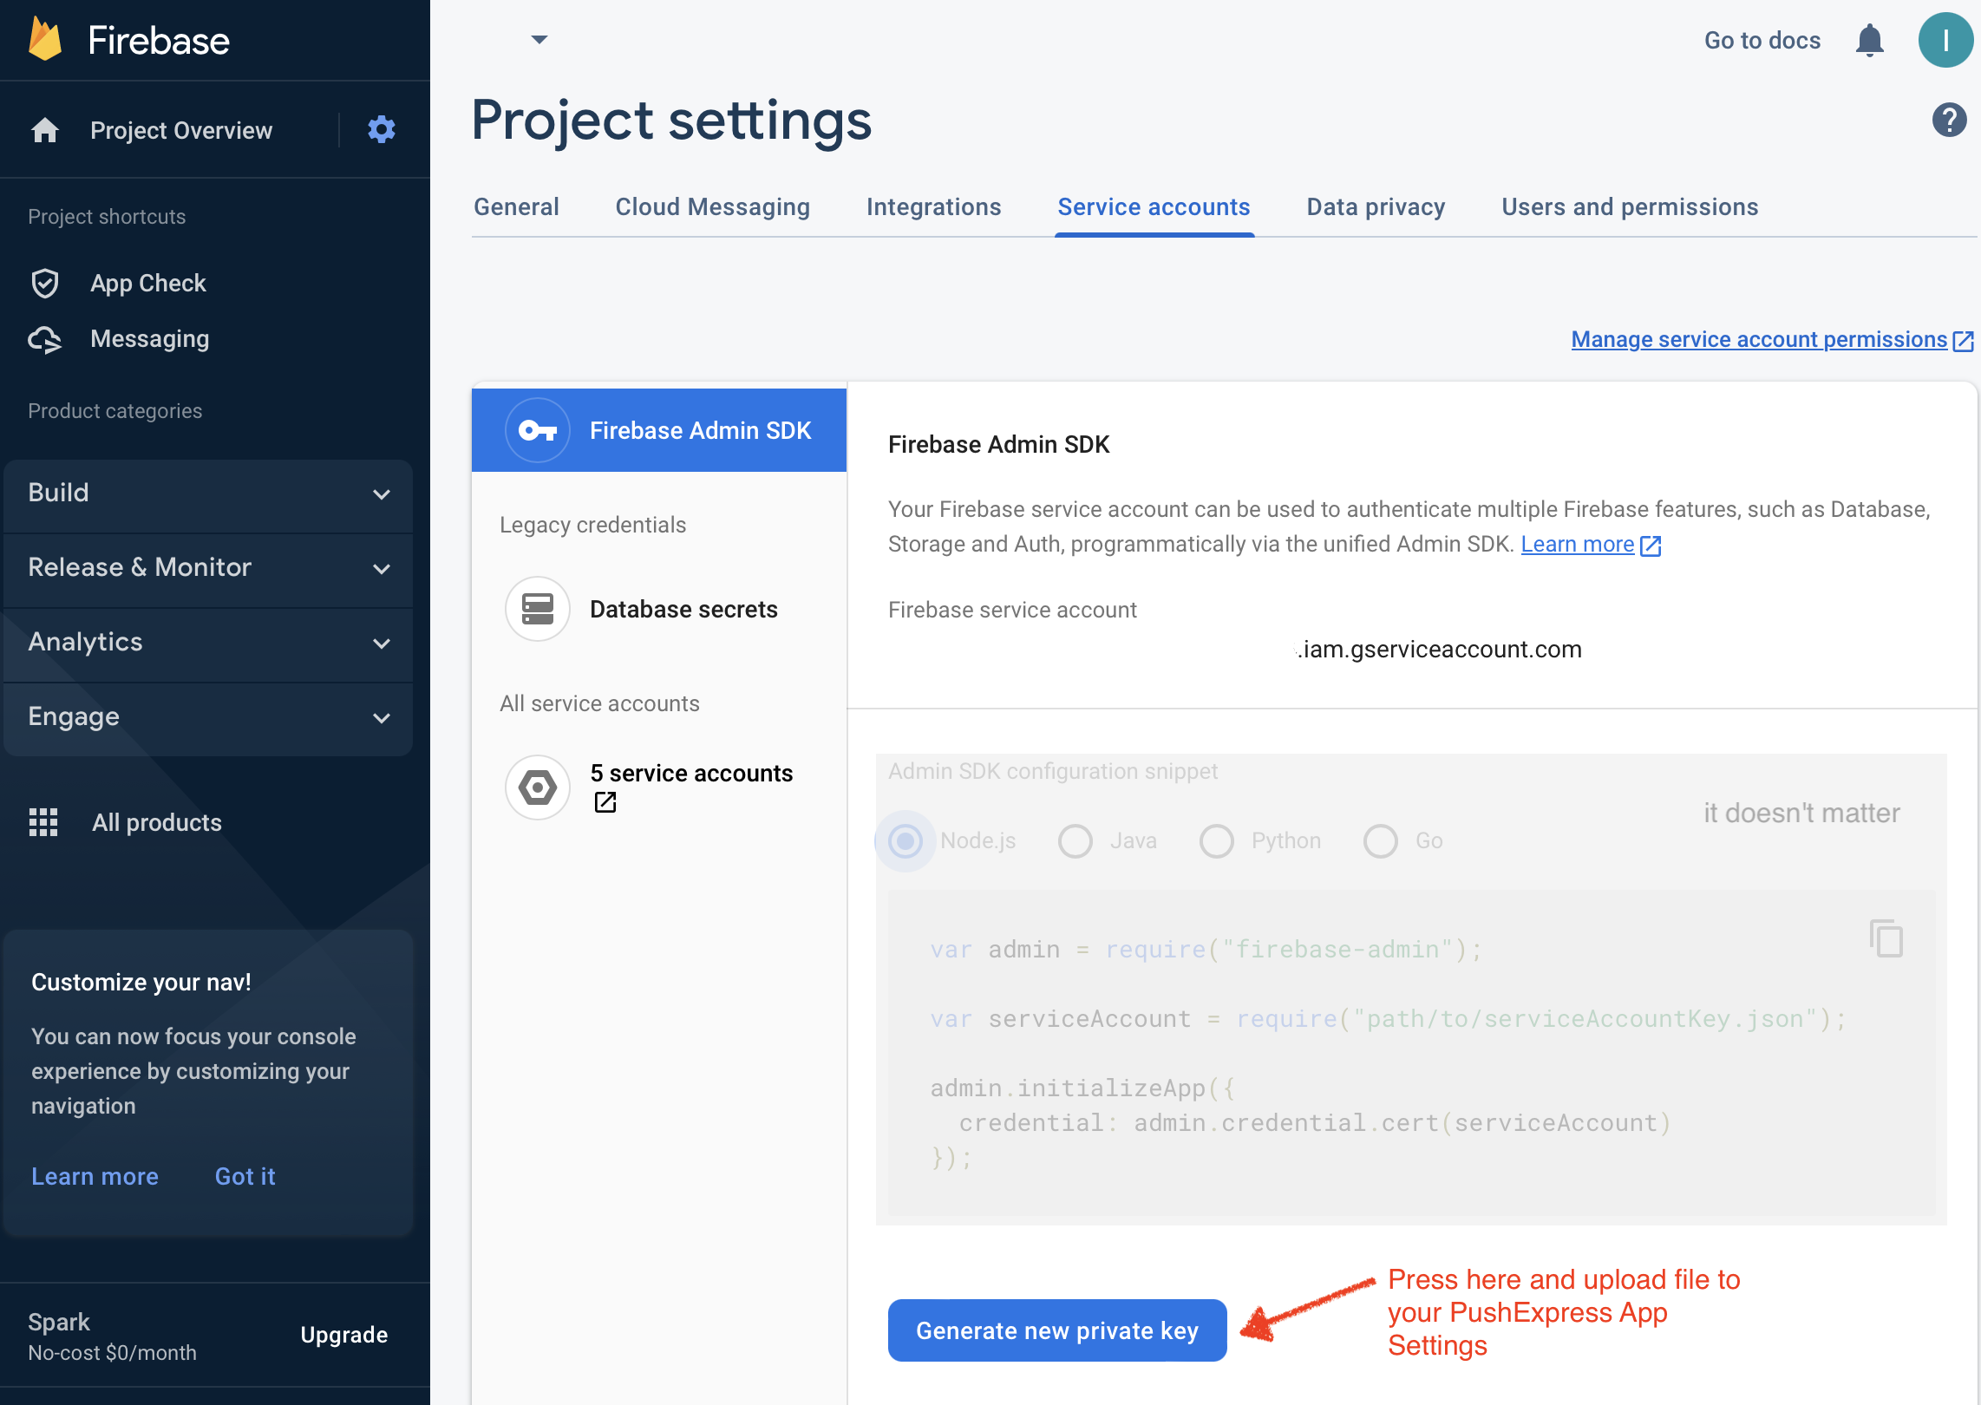Click Learn more in Customize your nav card
Screen dimensions: 1981x1405
click(x=95, y=1177)
